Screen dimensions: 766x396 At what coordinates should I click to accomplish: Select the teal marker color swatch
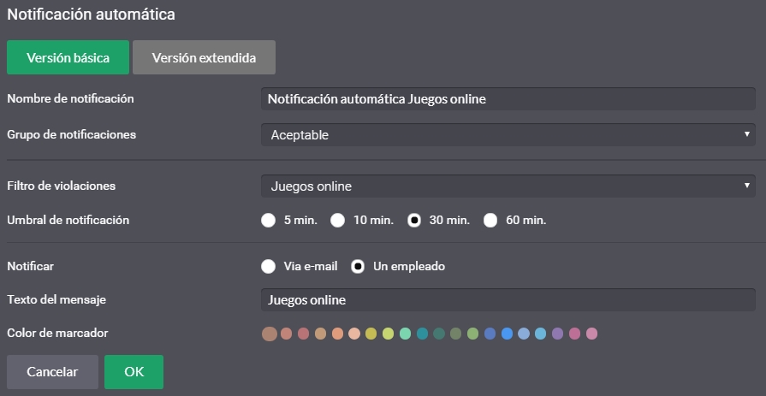point(422,334)
